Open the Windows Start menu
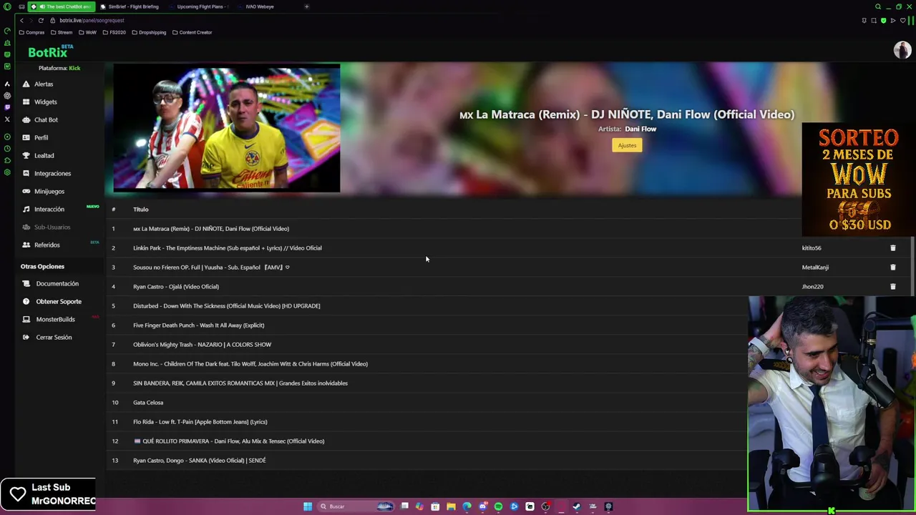916x515 pixels. coord(308,506)
